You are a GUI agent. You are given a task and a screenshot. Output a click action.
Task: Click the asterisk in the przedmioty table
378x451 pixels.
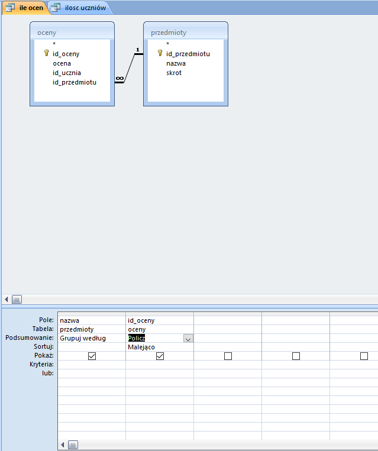tap(168, 44)
